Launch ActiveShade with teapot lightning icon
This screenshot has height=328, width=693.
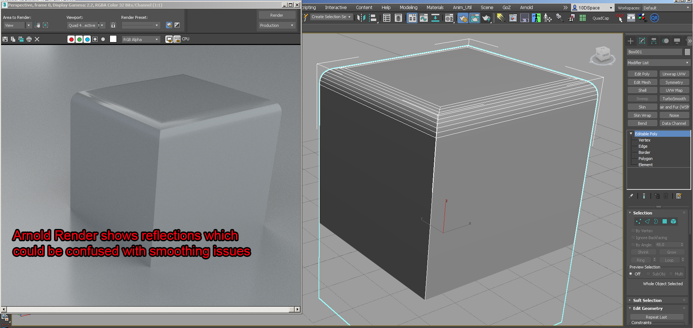[x=486, y=18]
